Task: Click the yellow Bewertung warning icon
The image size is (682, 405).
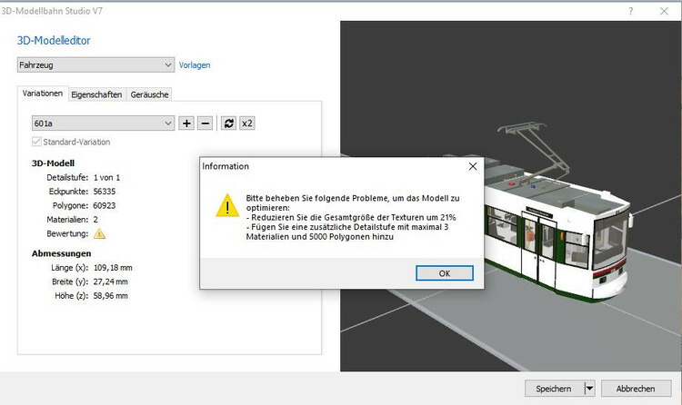Action: coord(99,233)
